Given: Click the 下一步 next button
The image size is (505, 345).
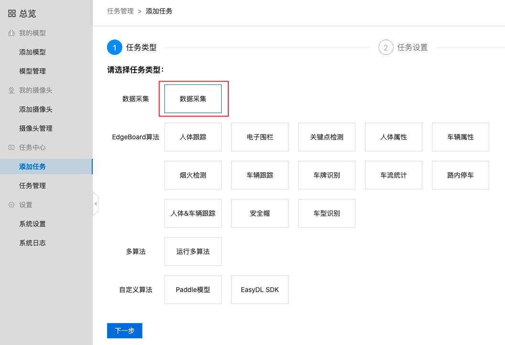Looking at the screenshot, I should 125,331.
